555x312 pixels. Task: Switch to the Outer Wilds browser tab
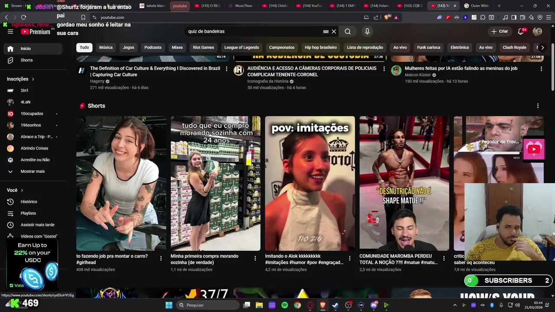point(477,6)
